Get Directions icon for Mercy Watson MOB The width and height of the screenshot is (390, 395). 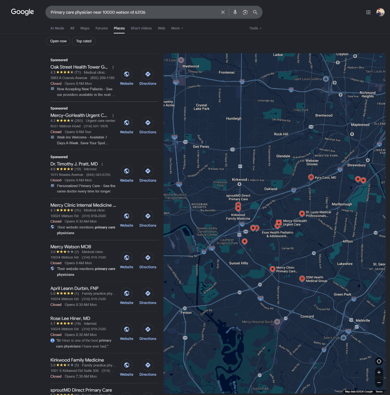(x=148, y=257)
